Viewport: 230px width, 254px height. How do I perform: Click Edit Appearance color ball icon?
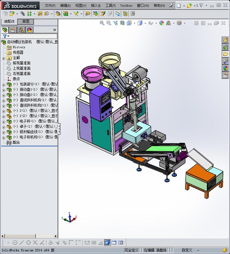tap(161, 23)
